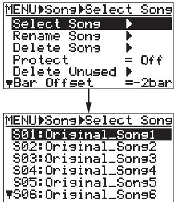This screenshot has height=202, width=174.
Task: Choose S04:Original_Song4 entry
Action: (x=85, y=170)
